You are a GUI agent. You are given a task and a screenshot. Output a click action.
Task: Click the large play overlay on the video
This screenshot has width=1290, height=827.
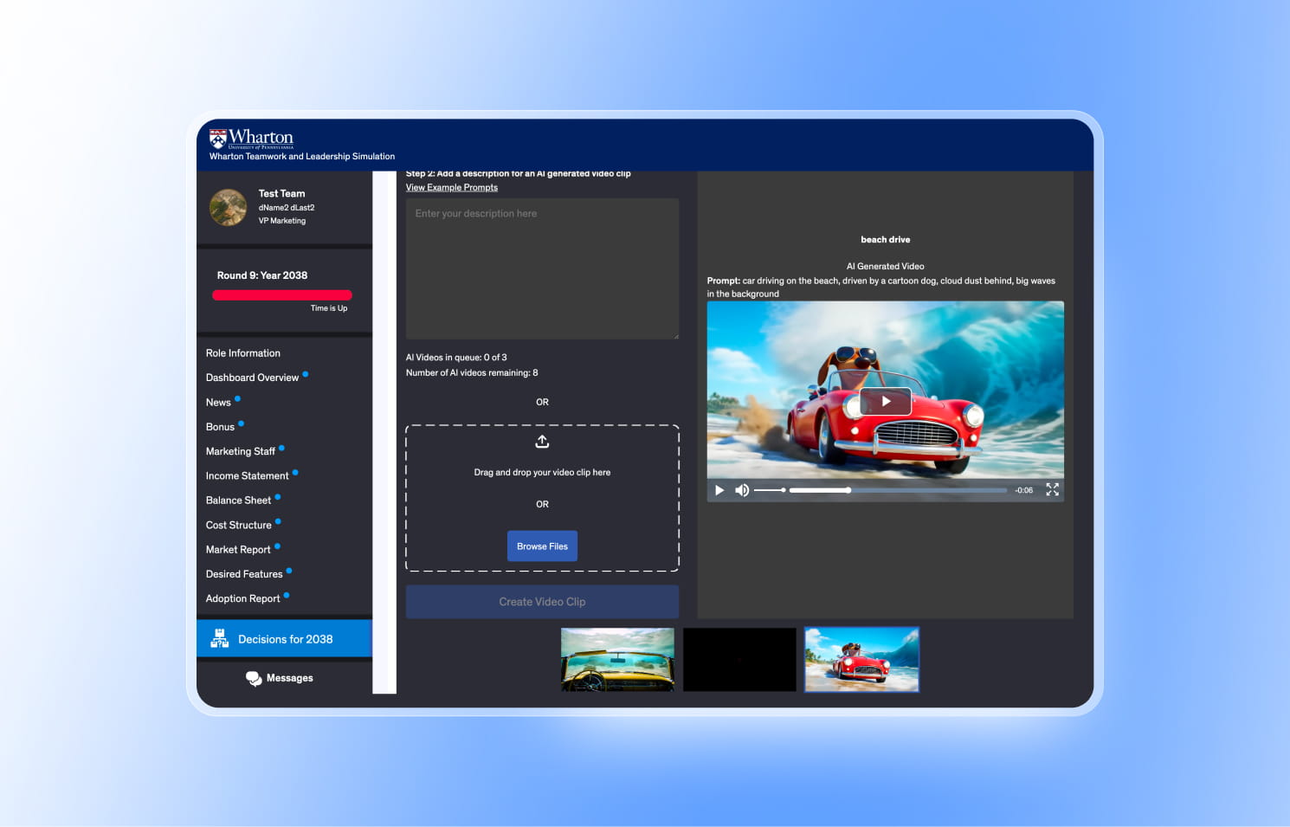885,401
